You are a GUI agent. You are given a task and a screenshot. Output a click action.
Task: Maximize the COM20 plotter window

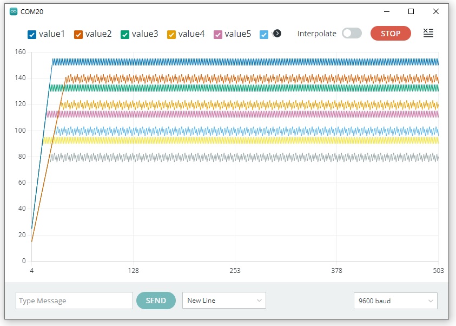pyautogui.click(x=411, y=11)
